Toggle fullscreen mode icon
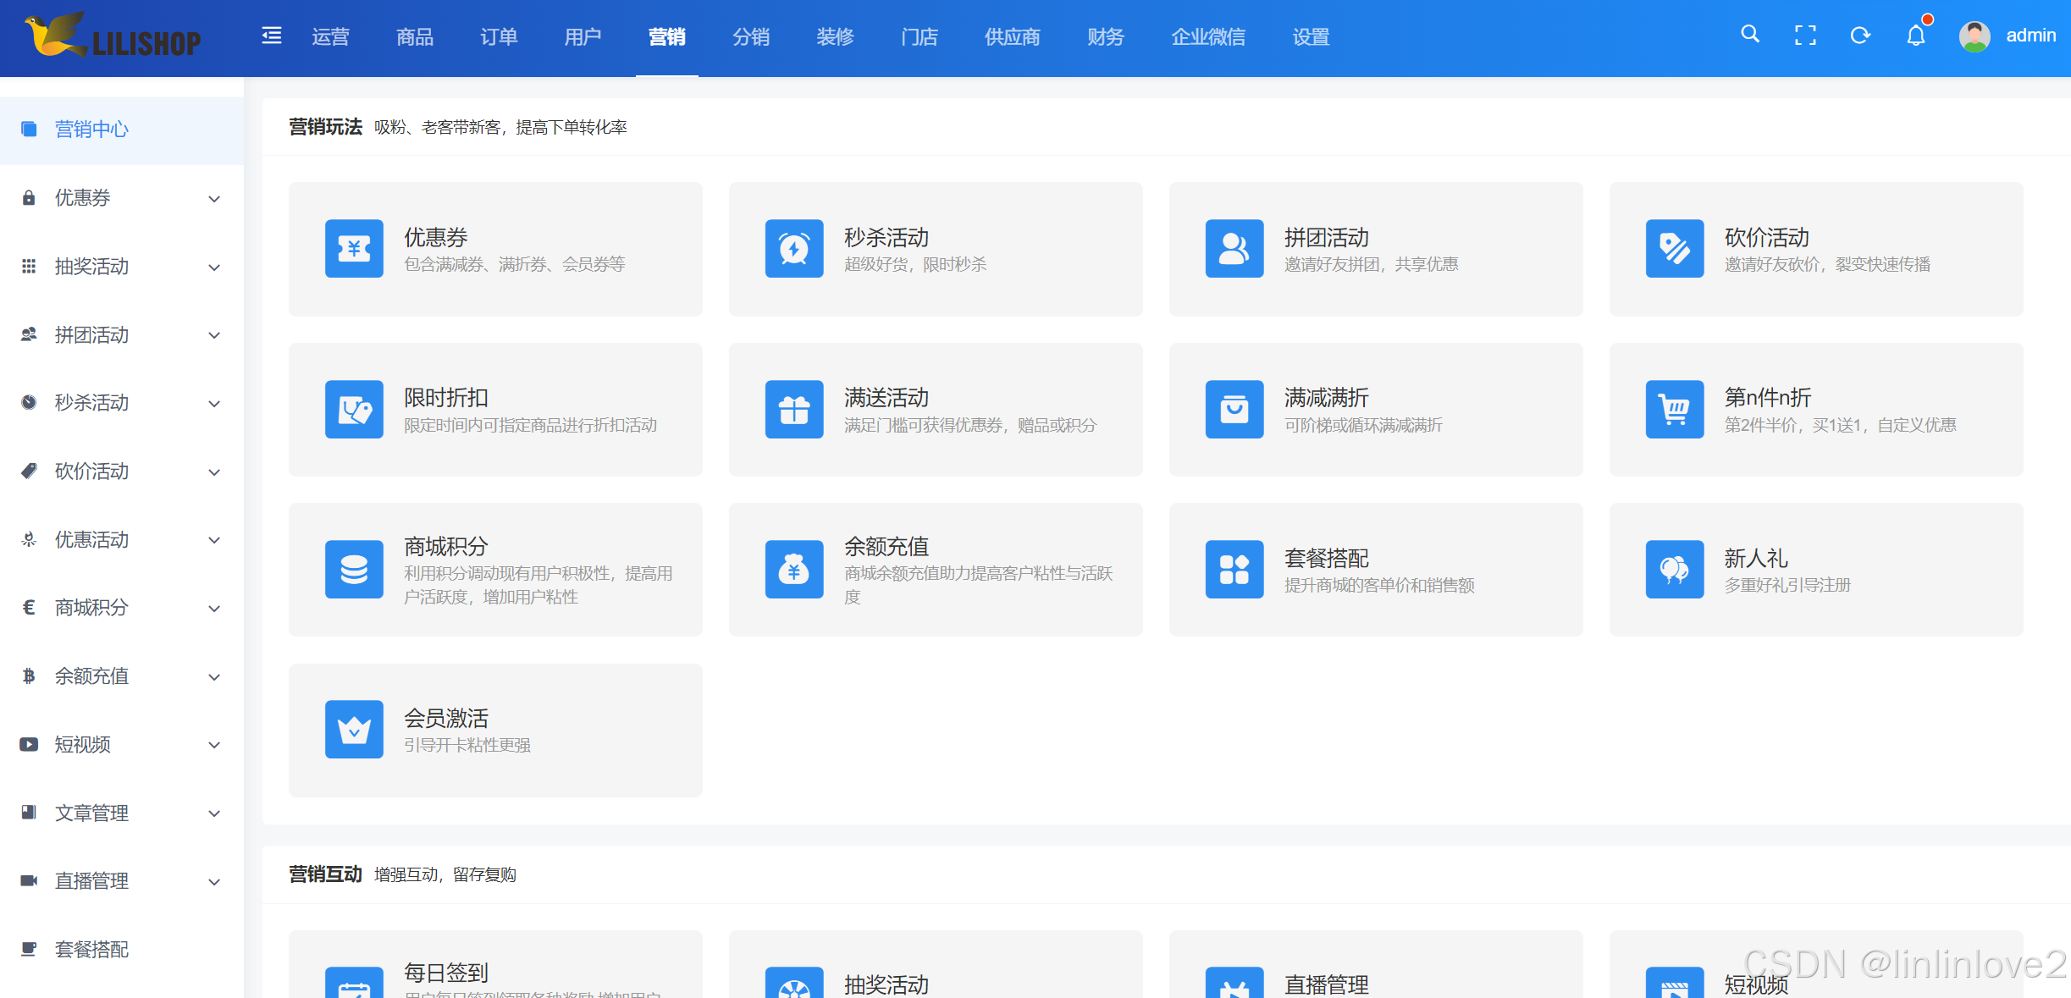The image size is (2071, 998). [1805, 36]
